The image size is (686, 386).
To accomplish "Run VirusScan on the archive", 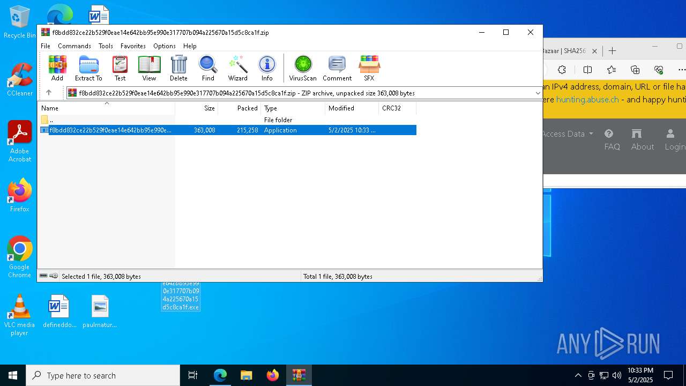I will [x=303, y=68].
